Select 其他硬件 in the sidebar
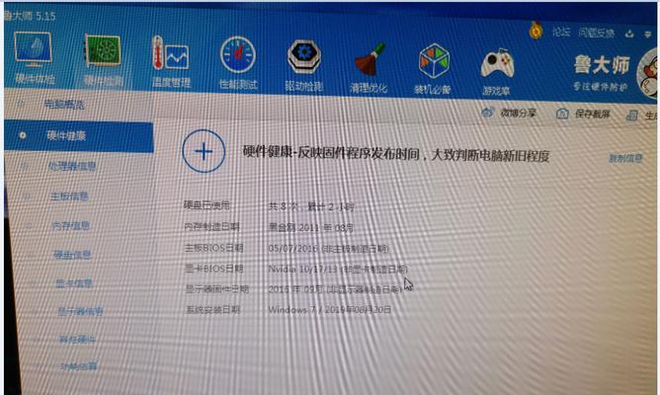Viewport: 660px width, 395px height. coord(77,339)
